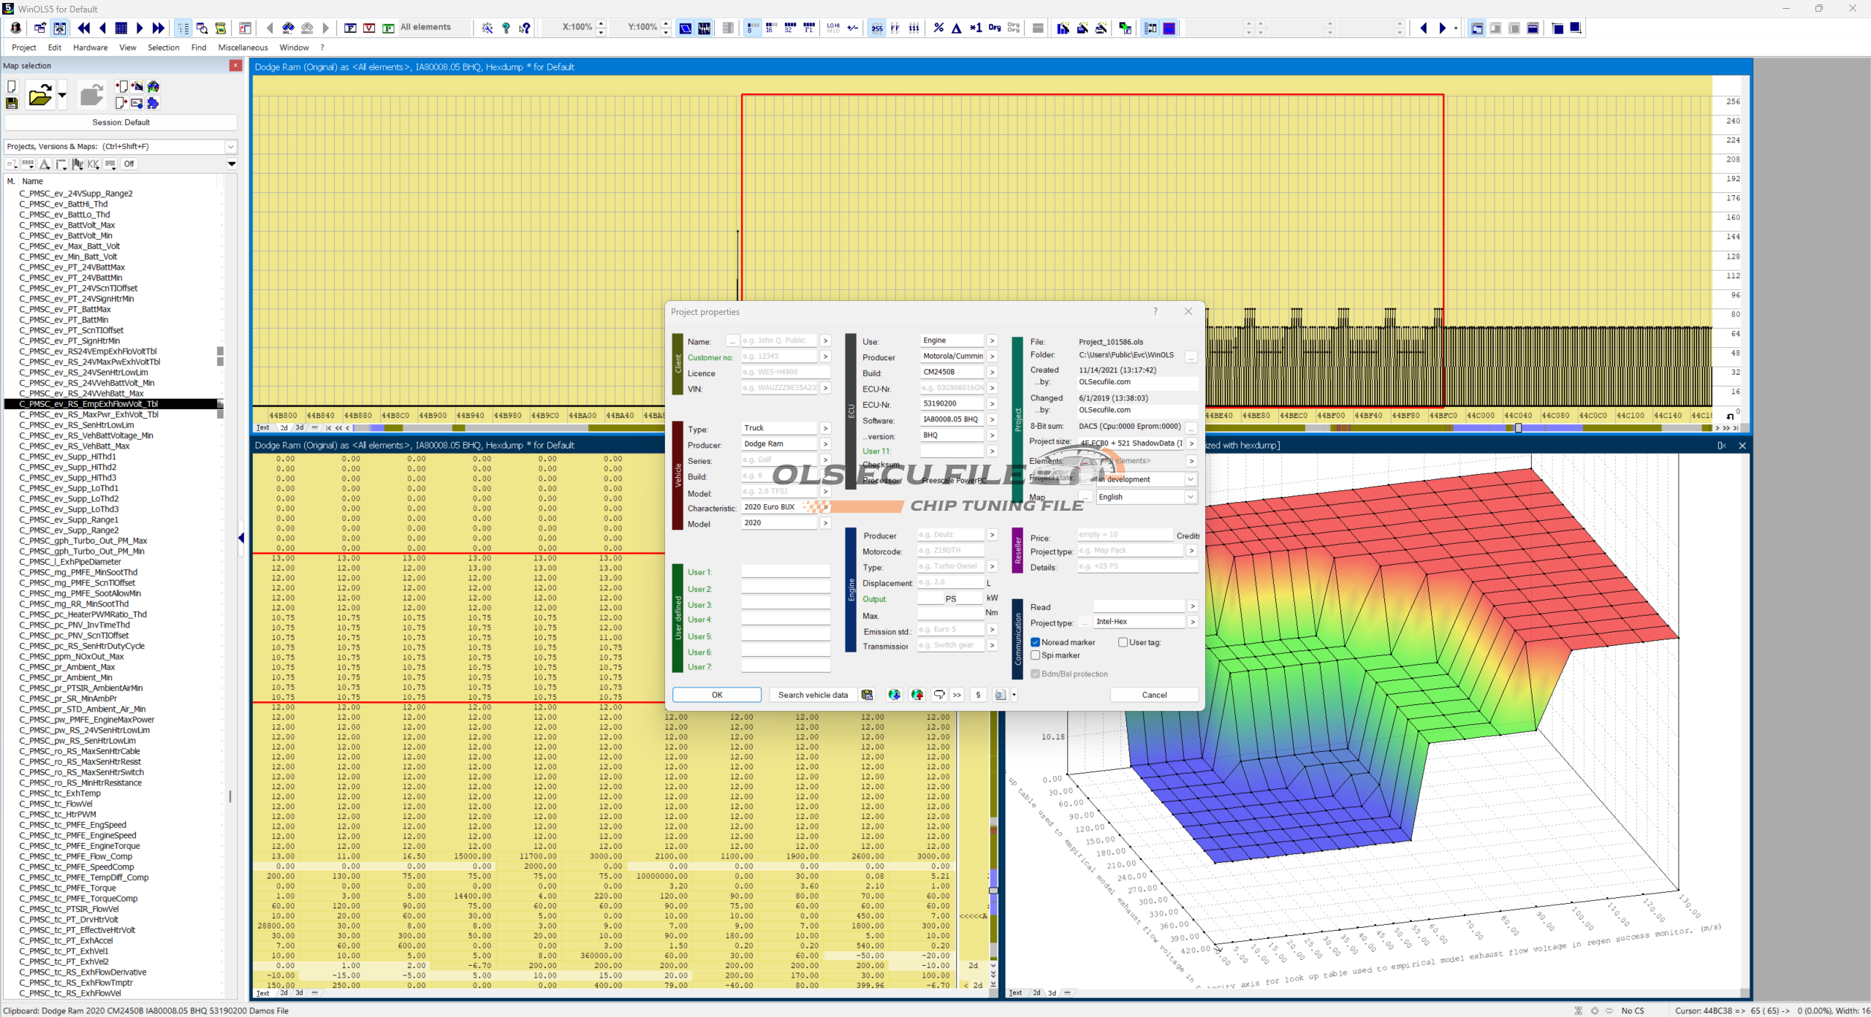Click the question mark help toolbar icon
The image size is (1871, 1017).
click(x=506, y=28)
